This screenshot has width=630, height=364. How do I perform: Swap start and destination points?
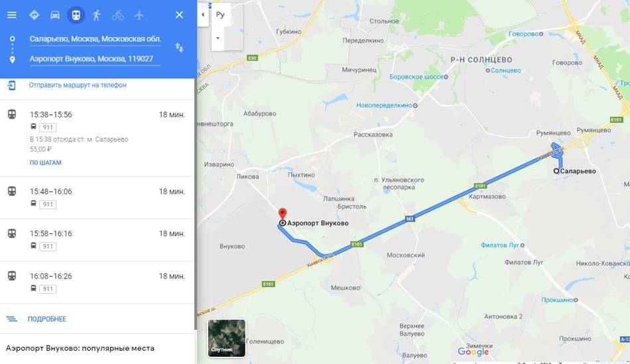point(179,48)
